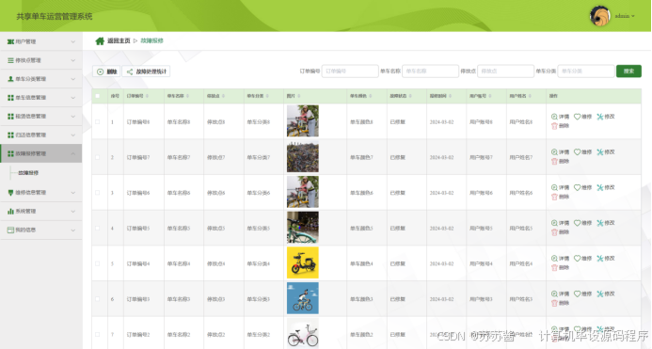Viewport: 652px width, 349px height.
Task: Expand the 租赁信息管理 chevron in sidebar
Action: pos(73,117)
